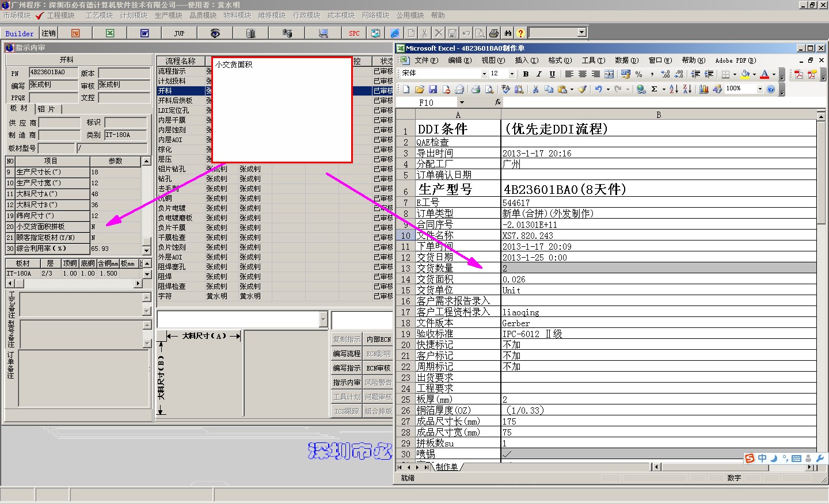Image resolution: width=829 pixels, height=504 pixels.
Task: Apply percent style in Excel
Action: [x=639, y=74]
